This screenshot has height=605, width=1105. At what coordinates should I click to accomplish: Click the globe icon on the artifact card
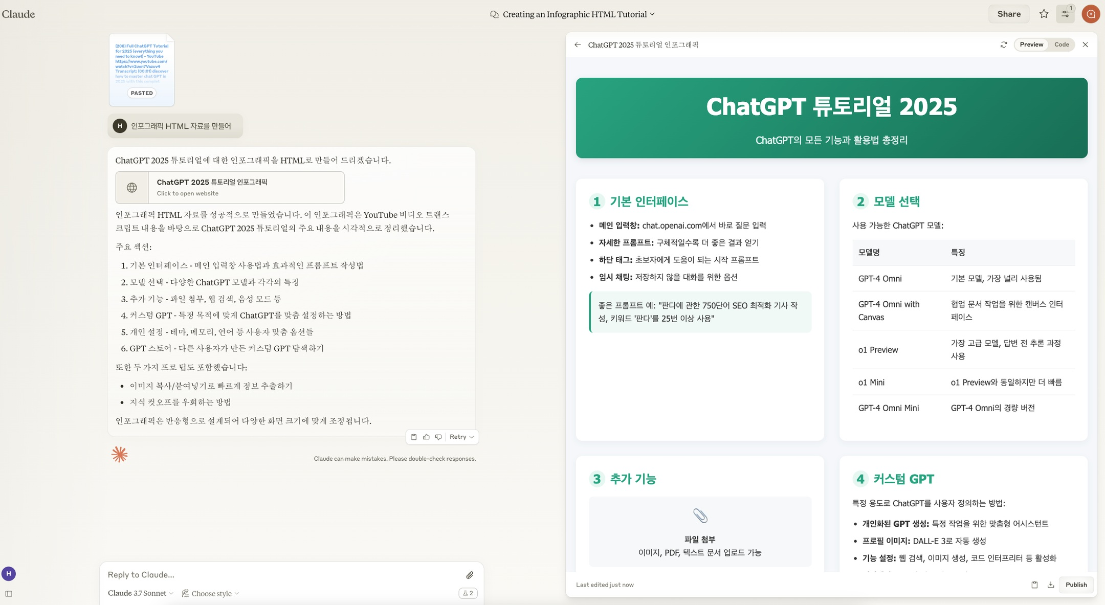tap(132, 188)
